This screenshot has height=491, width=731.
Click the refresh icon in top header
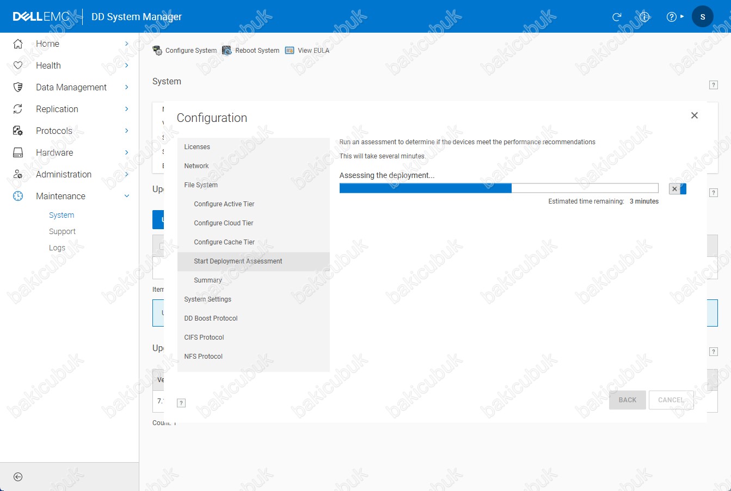617,17
